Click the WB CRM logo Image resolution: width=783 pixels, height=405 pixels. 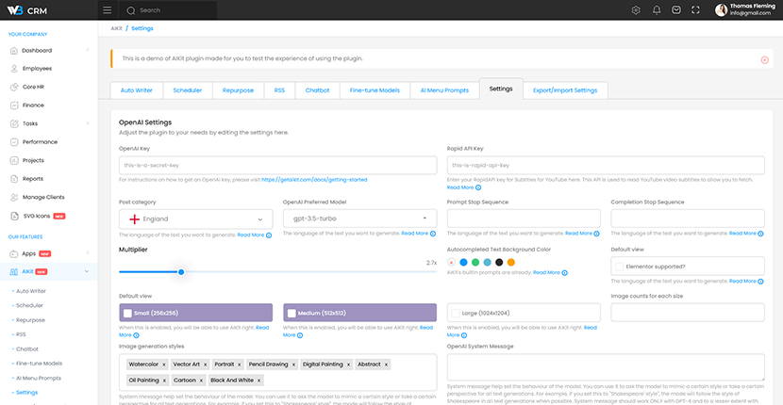point(27,10)
